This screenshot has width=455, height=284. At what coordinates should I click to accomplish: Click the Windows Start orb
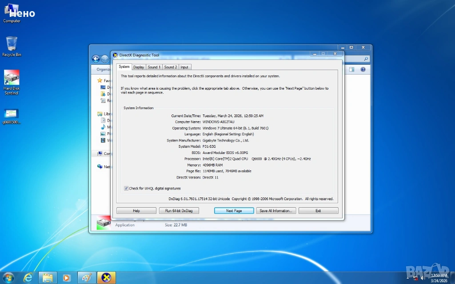coord(8,277)
